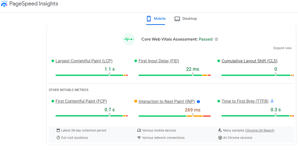The width and height of the screenshot is (298, 150).
Task: Click the help icon next to Passed
Action: pos(216,39)
